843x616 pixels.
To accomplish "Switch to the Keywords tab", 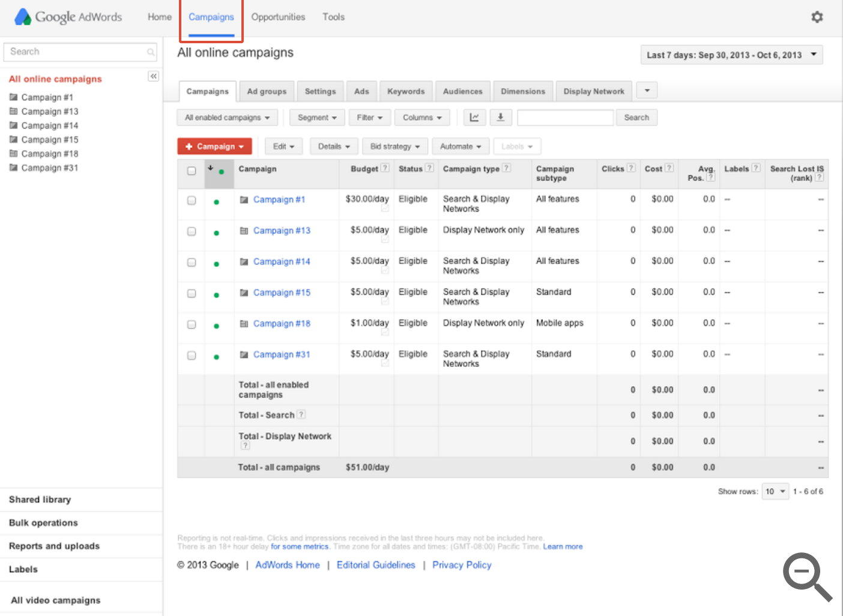I will 406,91.
